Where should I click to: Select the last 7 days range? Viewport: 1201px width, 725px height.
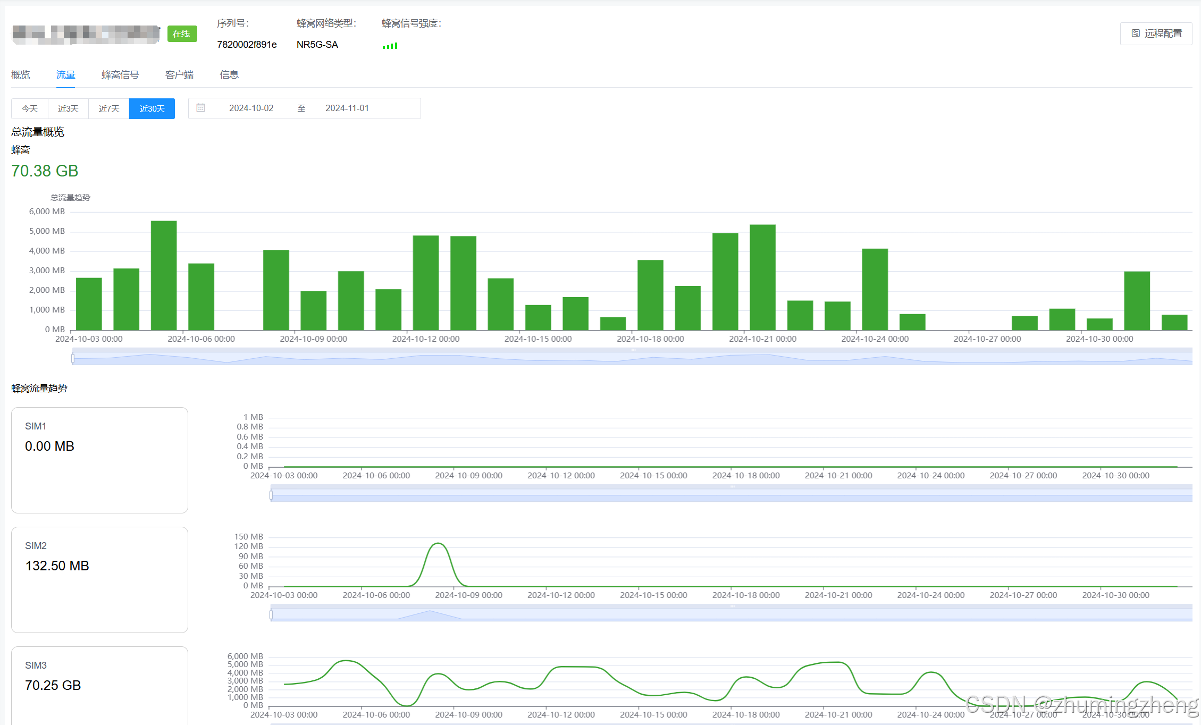109,108
